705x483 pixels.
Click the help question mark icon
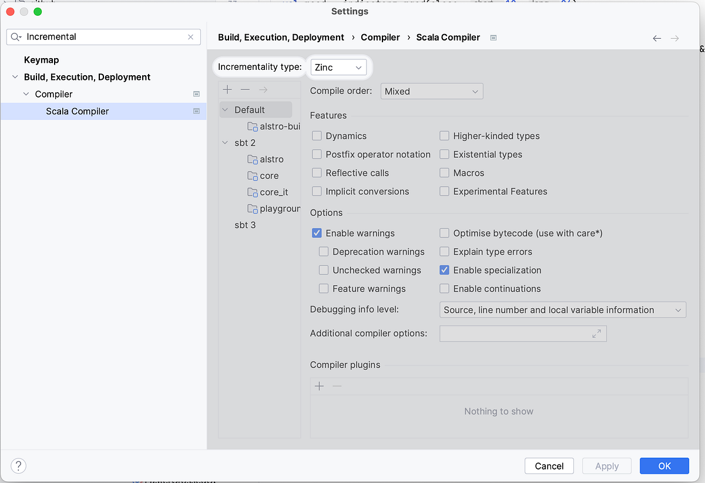pyautogui.click(x=19, y=466)
